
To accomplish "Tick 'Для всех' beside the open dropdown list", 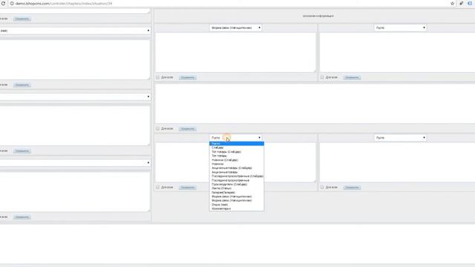I will 157,188.
